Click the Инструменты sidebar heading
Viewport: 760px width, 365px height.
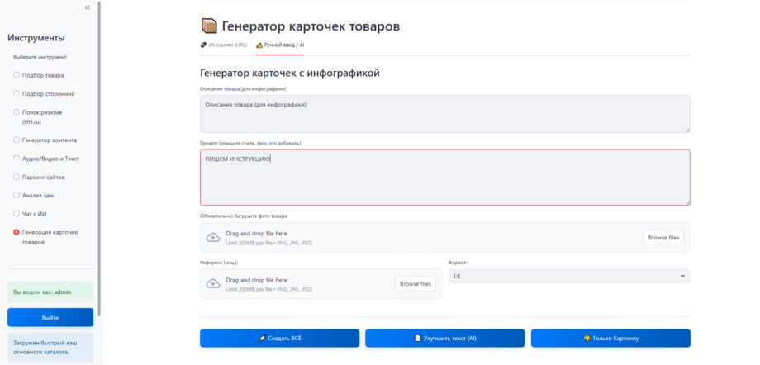click(x=36, y=38)
